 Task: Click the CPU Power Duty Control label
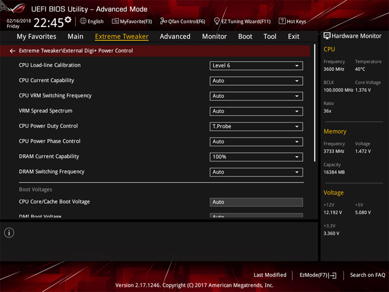[x=48, y=126]
